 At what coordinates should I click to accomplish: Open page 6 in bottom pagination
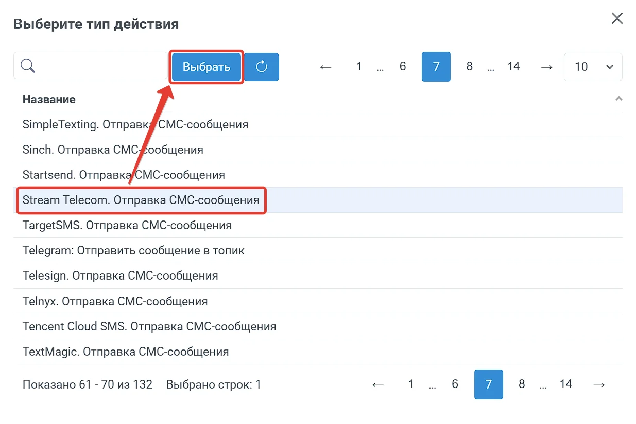455,384
